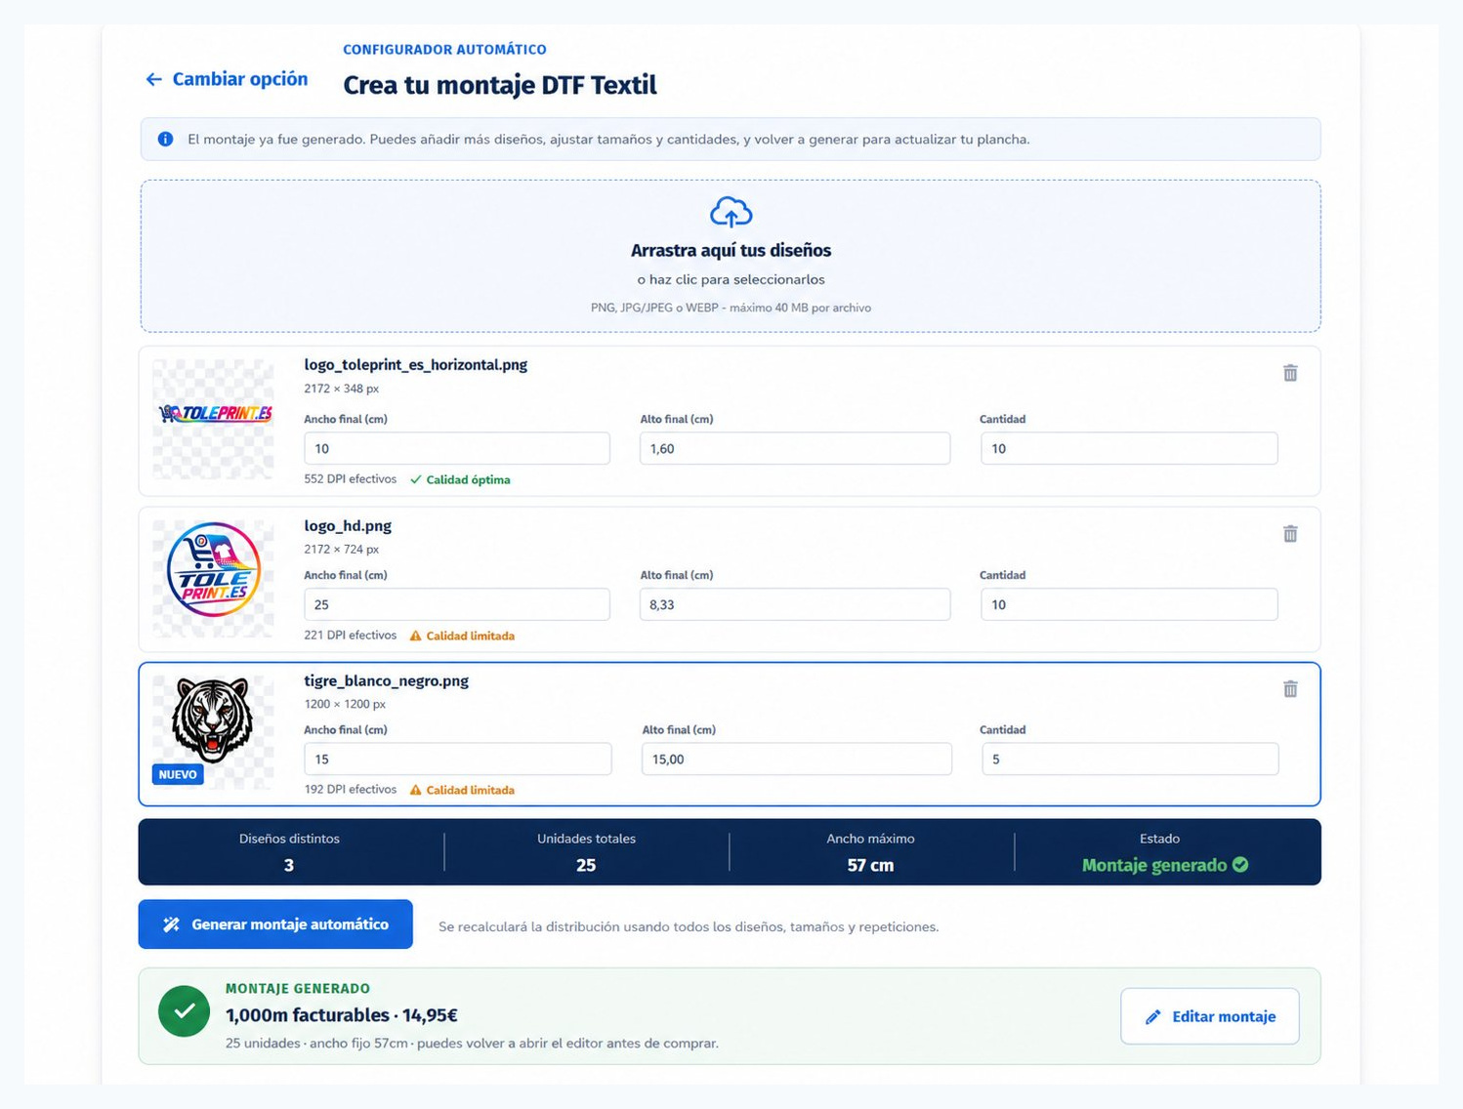Screen dimensions: 1463x1109
Task: Edit Ancho final field showing 25
Action: 457,604
